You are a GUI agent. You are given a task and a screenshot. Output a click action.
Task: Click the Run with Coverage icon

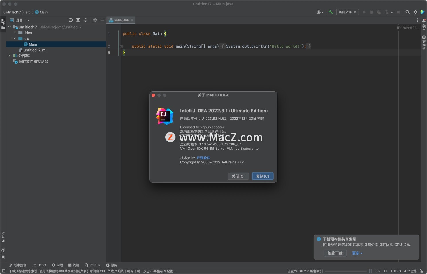coord(379,12)
